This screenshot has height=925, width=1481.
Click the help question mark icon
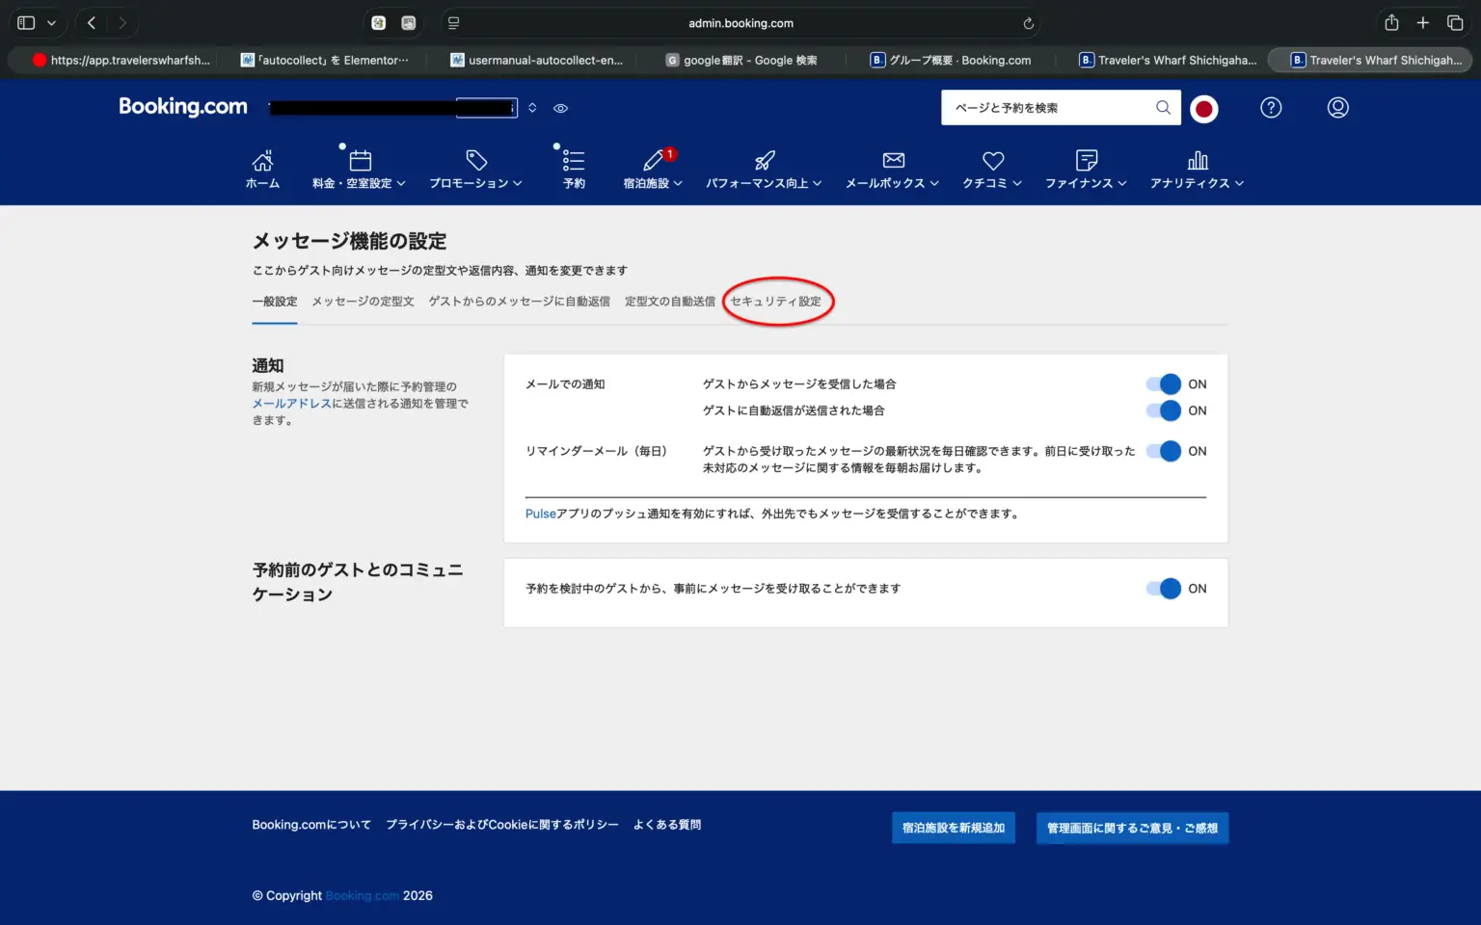pos(1271,108)
